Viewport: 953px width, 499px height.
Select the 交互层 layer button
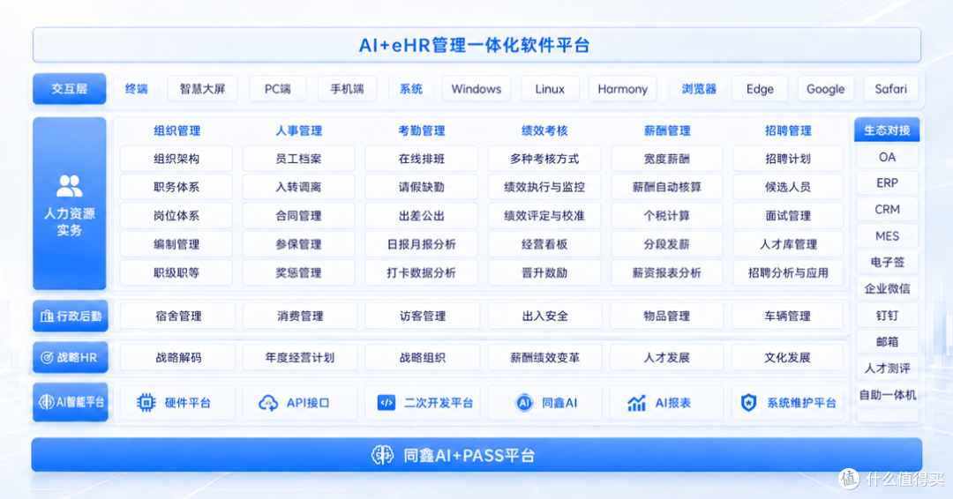coord(70,89)
